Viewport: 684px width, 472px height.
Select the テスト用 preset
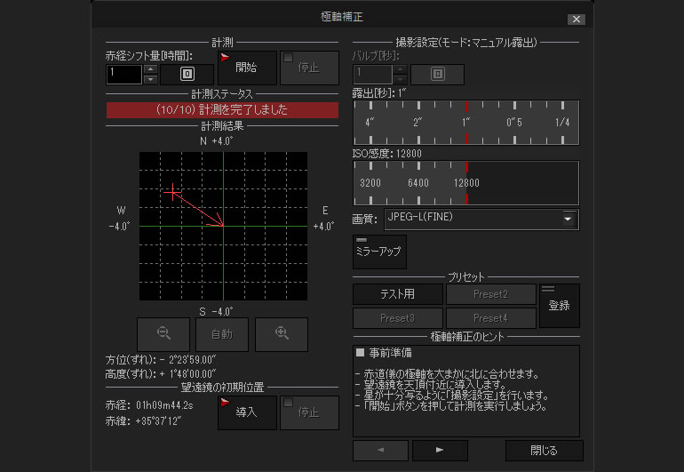coord(397,293)
